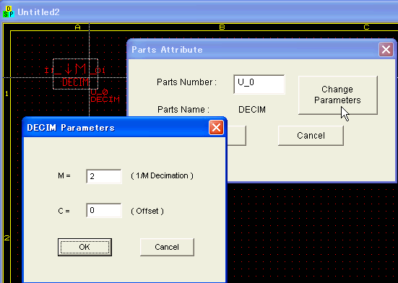Click the red U_0 label under block
Image resolution: width=398 pixels, height=283 pixels.
(99, 92)
